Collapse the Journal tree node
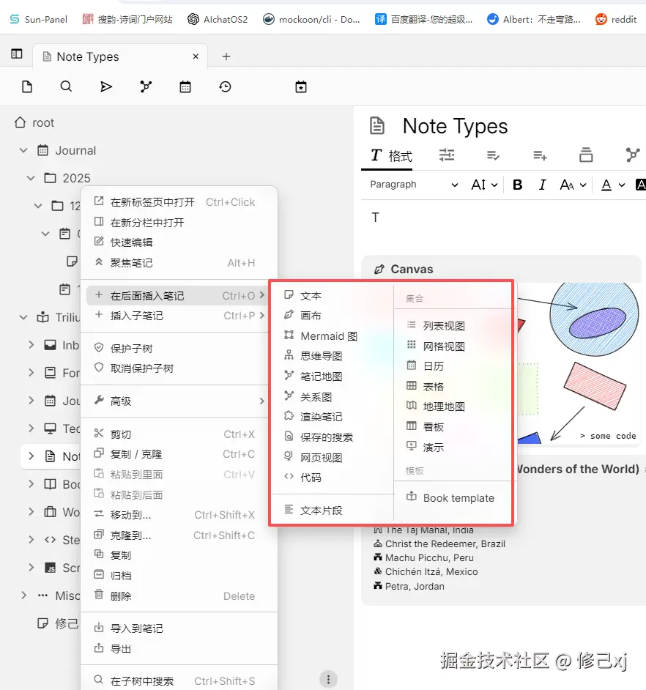The width and height of the screenshot is (646, 690). (23, 151)
